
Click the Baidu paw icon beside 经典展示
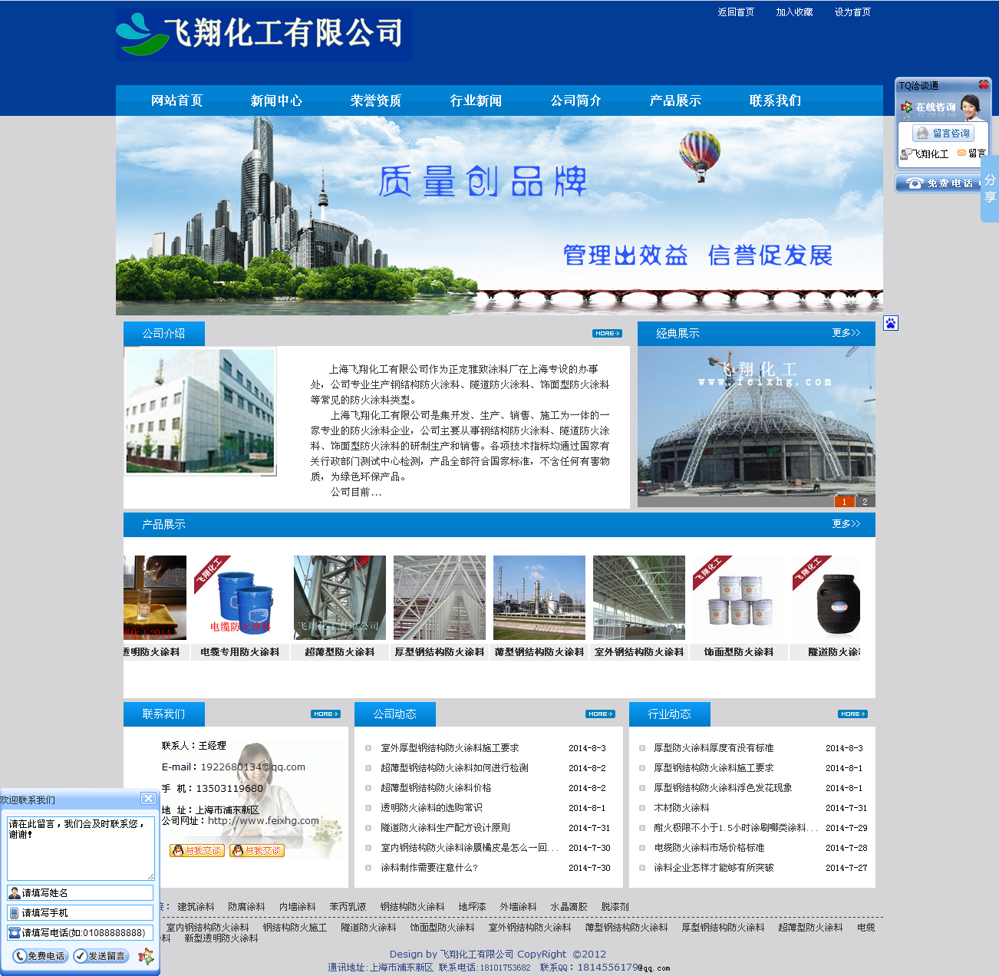[890, 323]
